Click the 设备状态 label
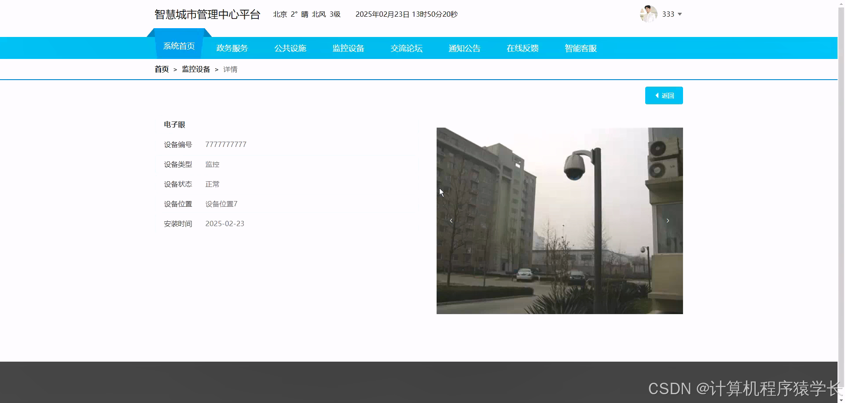Screen dimensions: 845x403 coord(178,184)
